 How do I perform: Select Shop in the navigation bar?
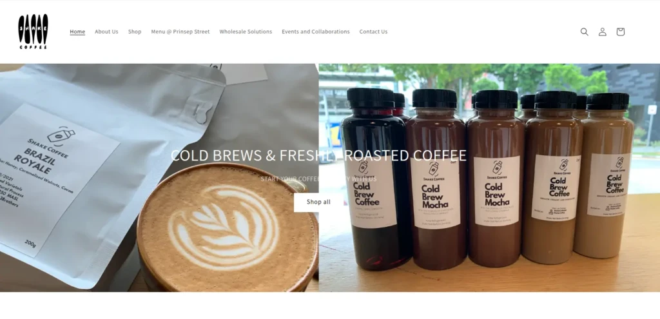135,32
